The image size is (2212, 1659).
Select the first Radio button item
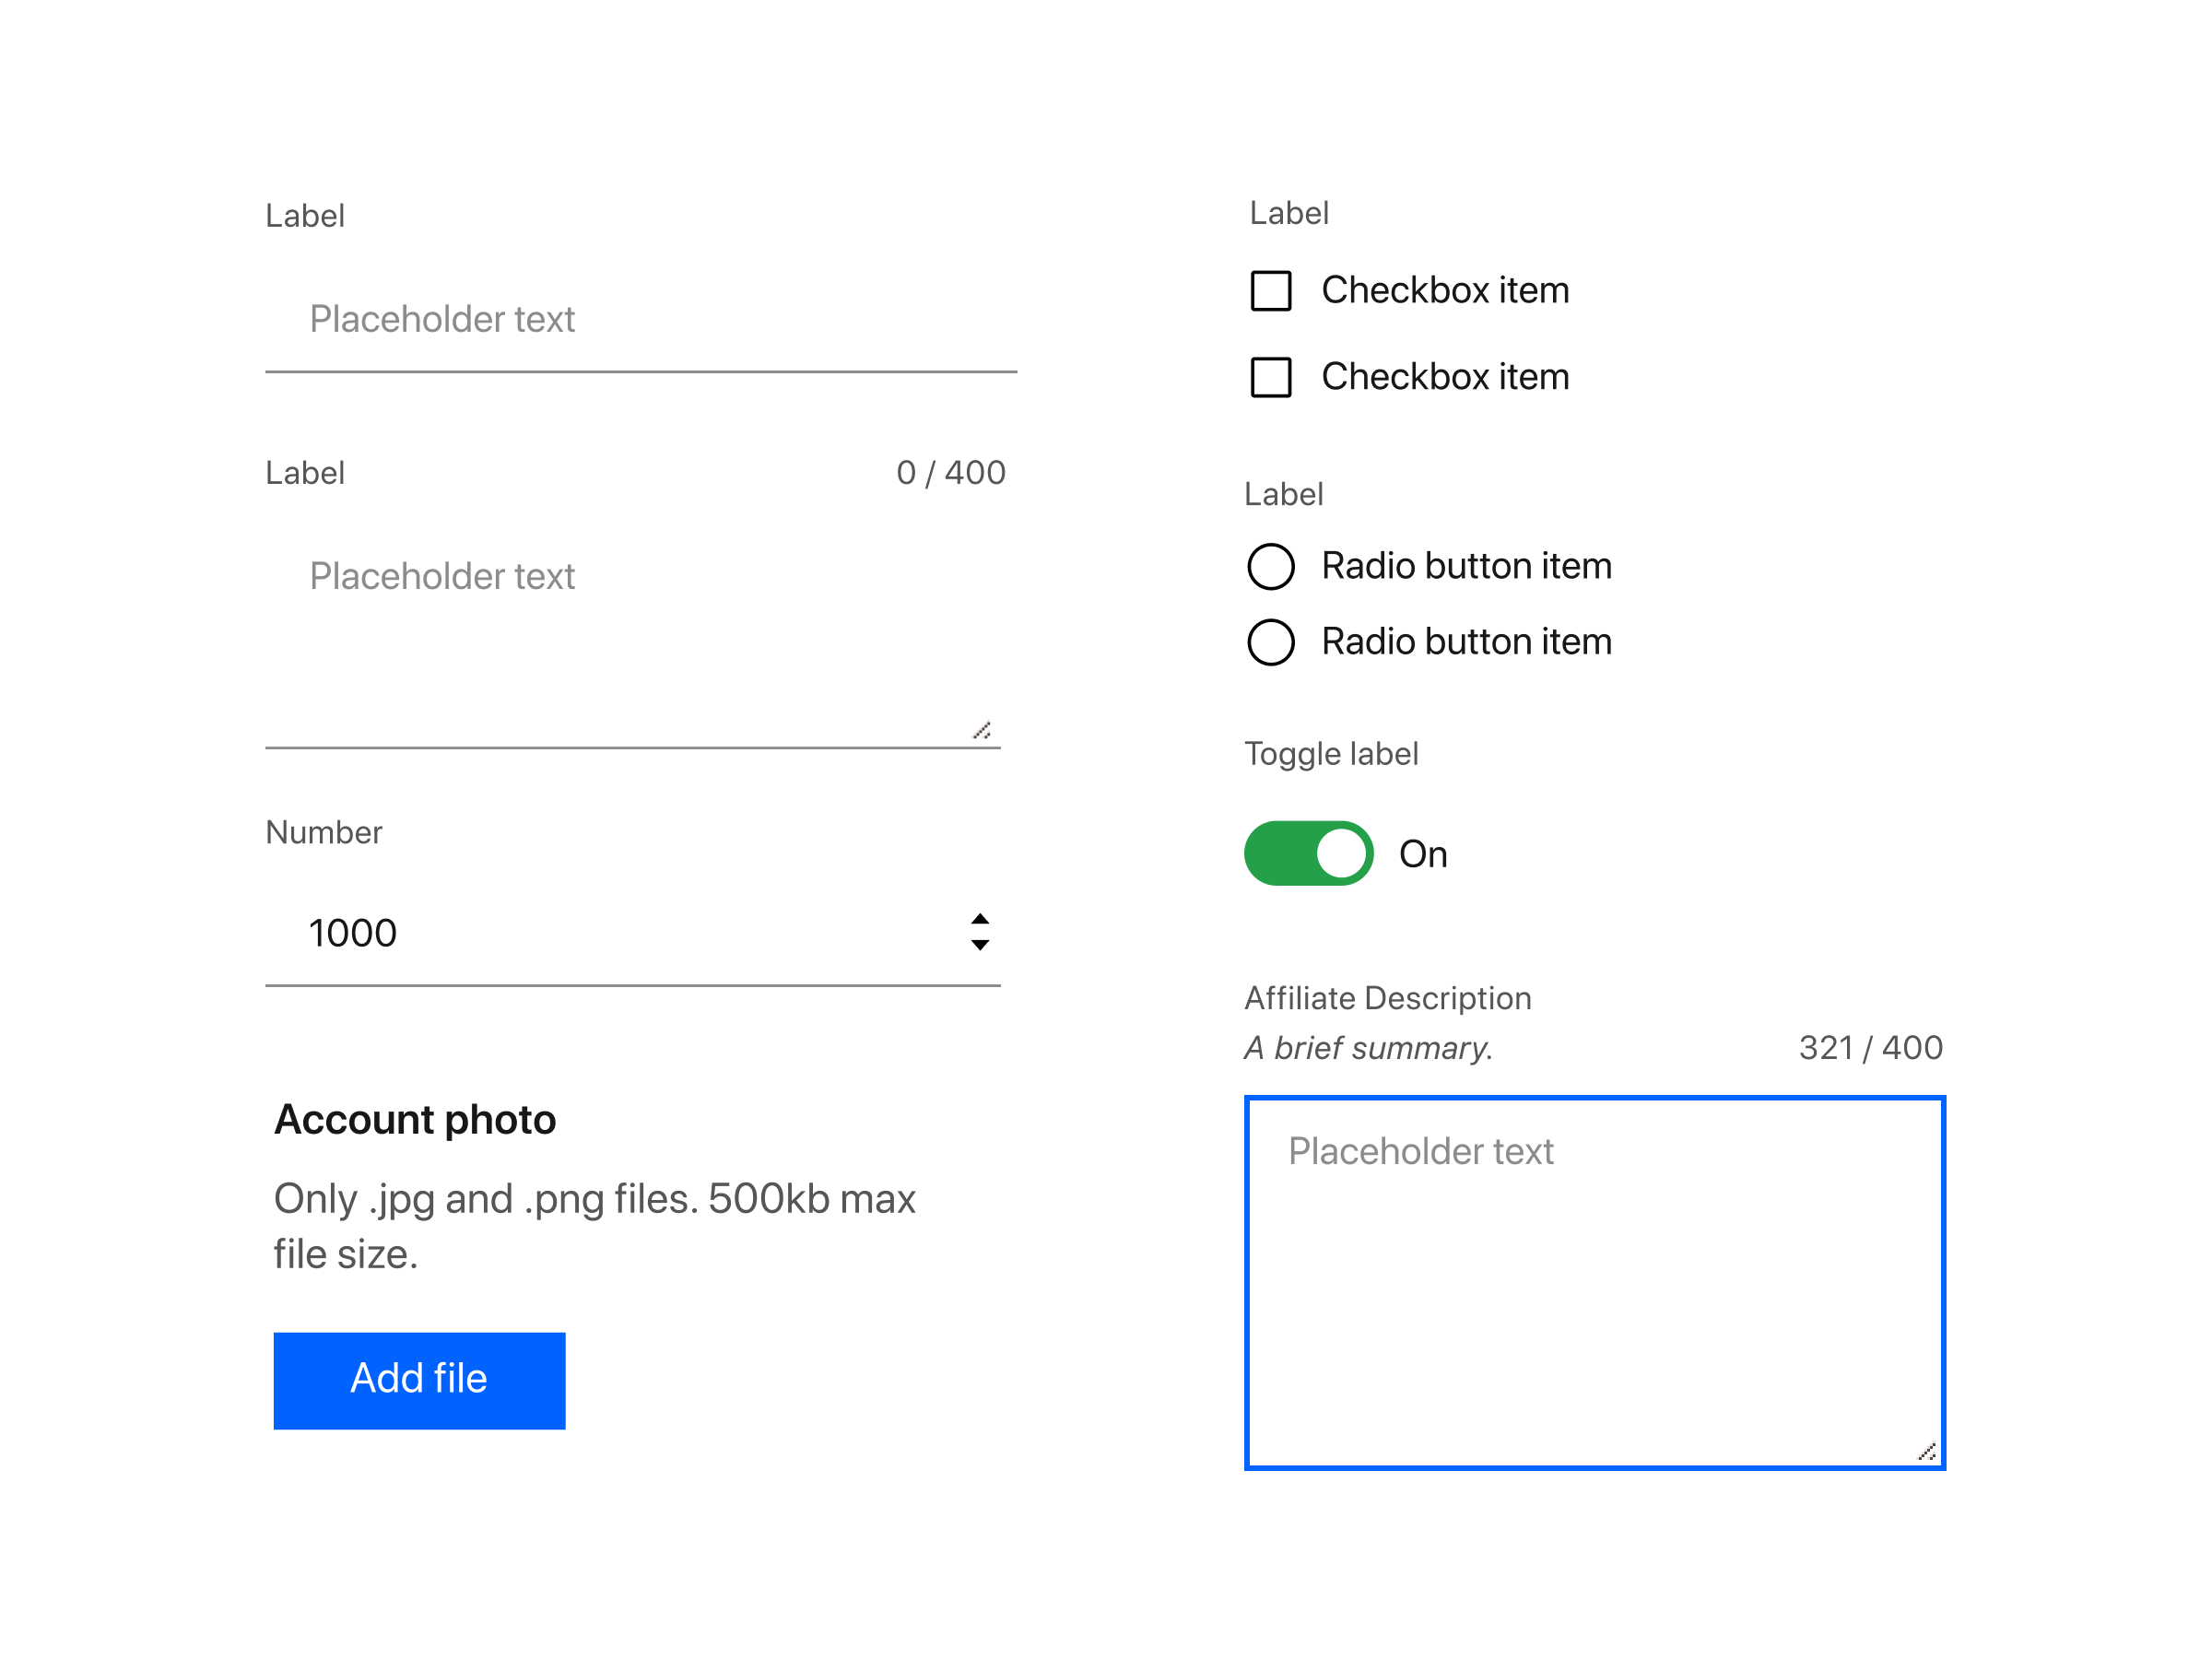[x=1271, y=566]
